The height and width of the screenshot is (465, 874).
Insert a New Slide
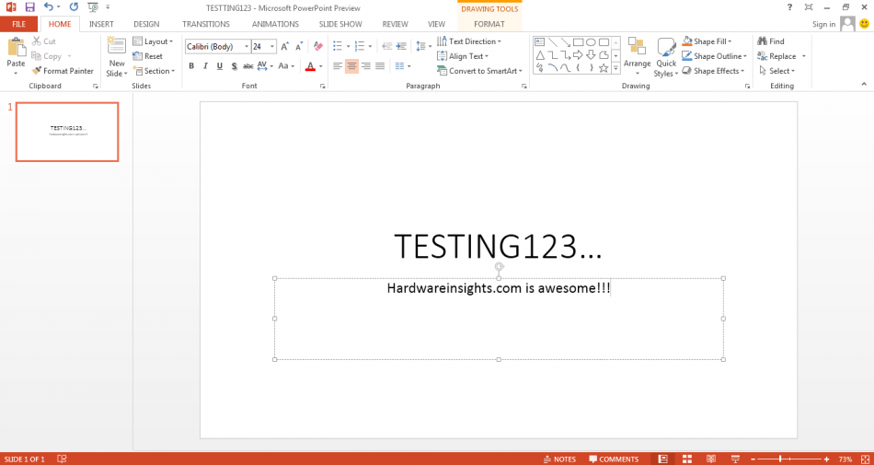117,57
